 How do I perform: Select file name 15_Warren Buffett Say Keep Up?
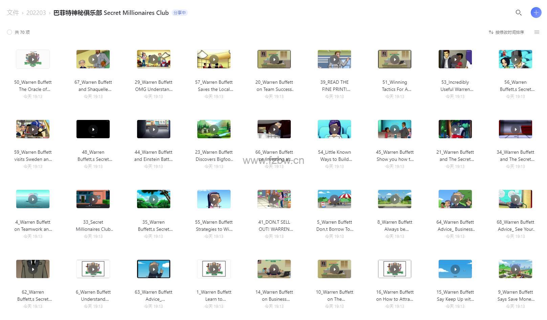pos(455,296)
